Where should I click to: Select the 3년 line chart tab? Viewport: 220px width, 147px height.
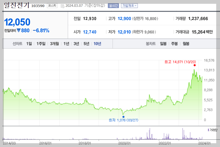pos(76,44)
